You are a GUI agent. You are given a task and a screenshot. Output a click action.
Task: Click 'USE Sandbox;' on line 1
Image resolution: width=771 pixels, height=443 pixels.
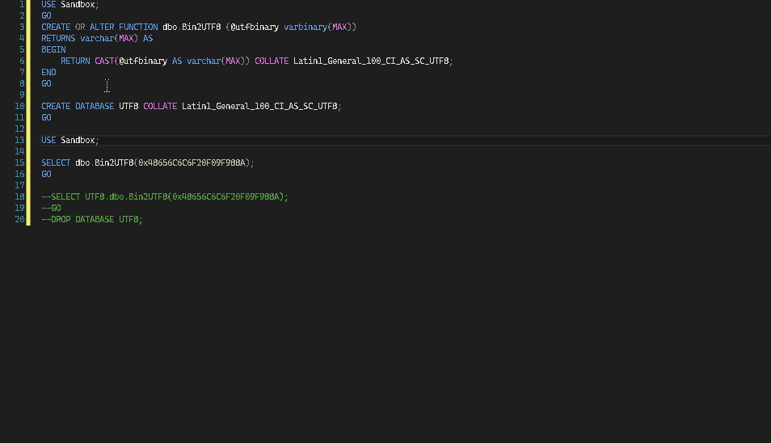[70, 4]
